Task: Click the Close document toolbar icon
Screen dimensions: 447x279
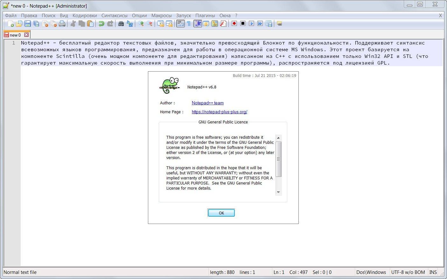Action: point(45,24)
